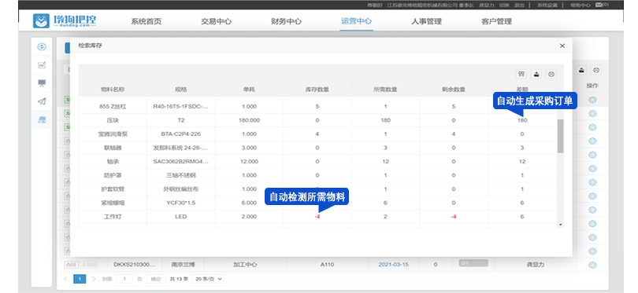This screenshot has width=638, height=293.
Task: Switch to the 财务中心 tab
Action: pos(286,21)
